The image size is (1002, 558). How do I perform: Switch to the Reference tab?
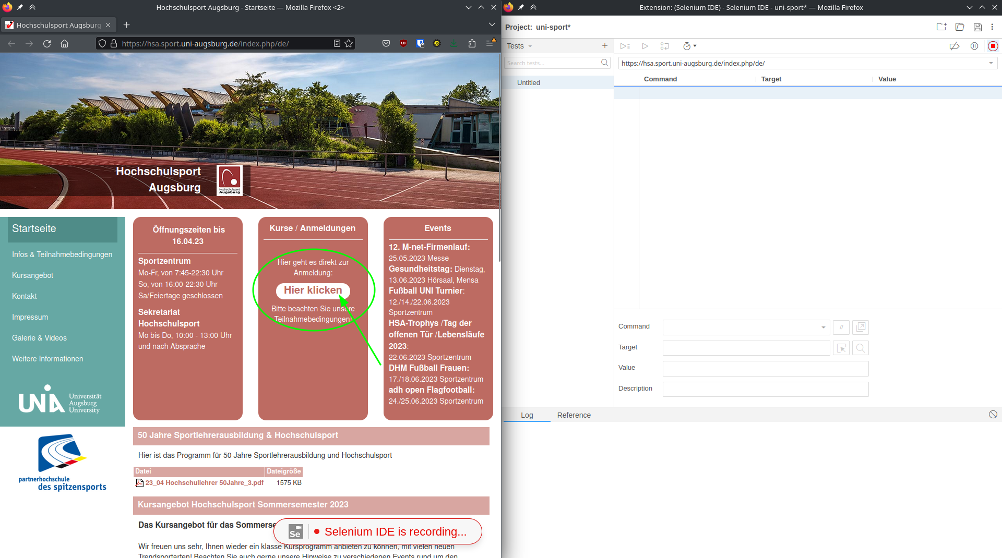point(574,416)
